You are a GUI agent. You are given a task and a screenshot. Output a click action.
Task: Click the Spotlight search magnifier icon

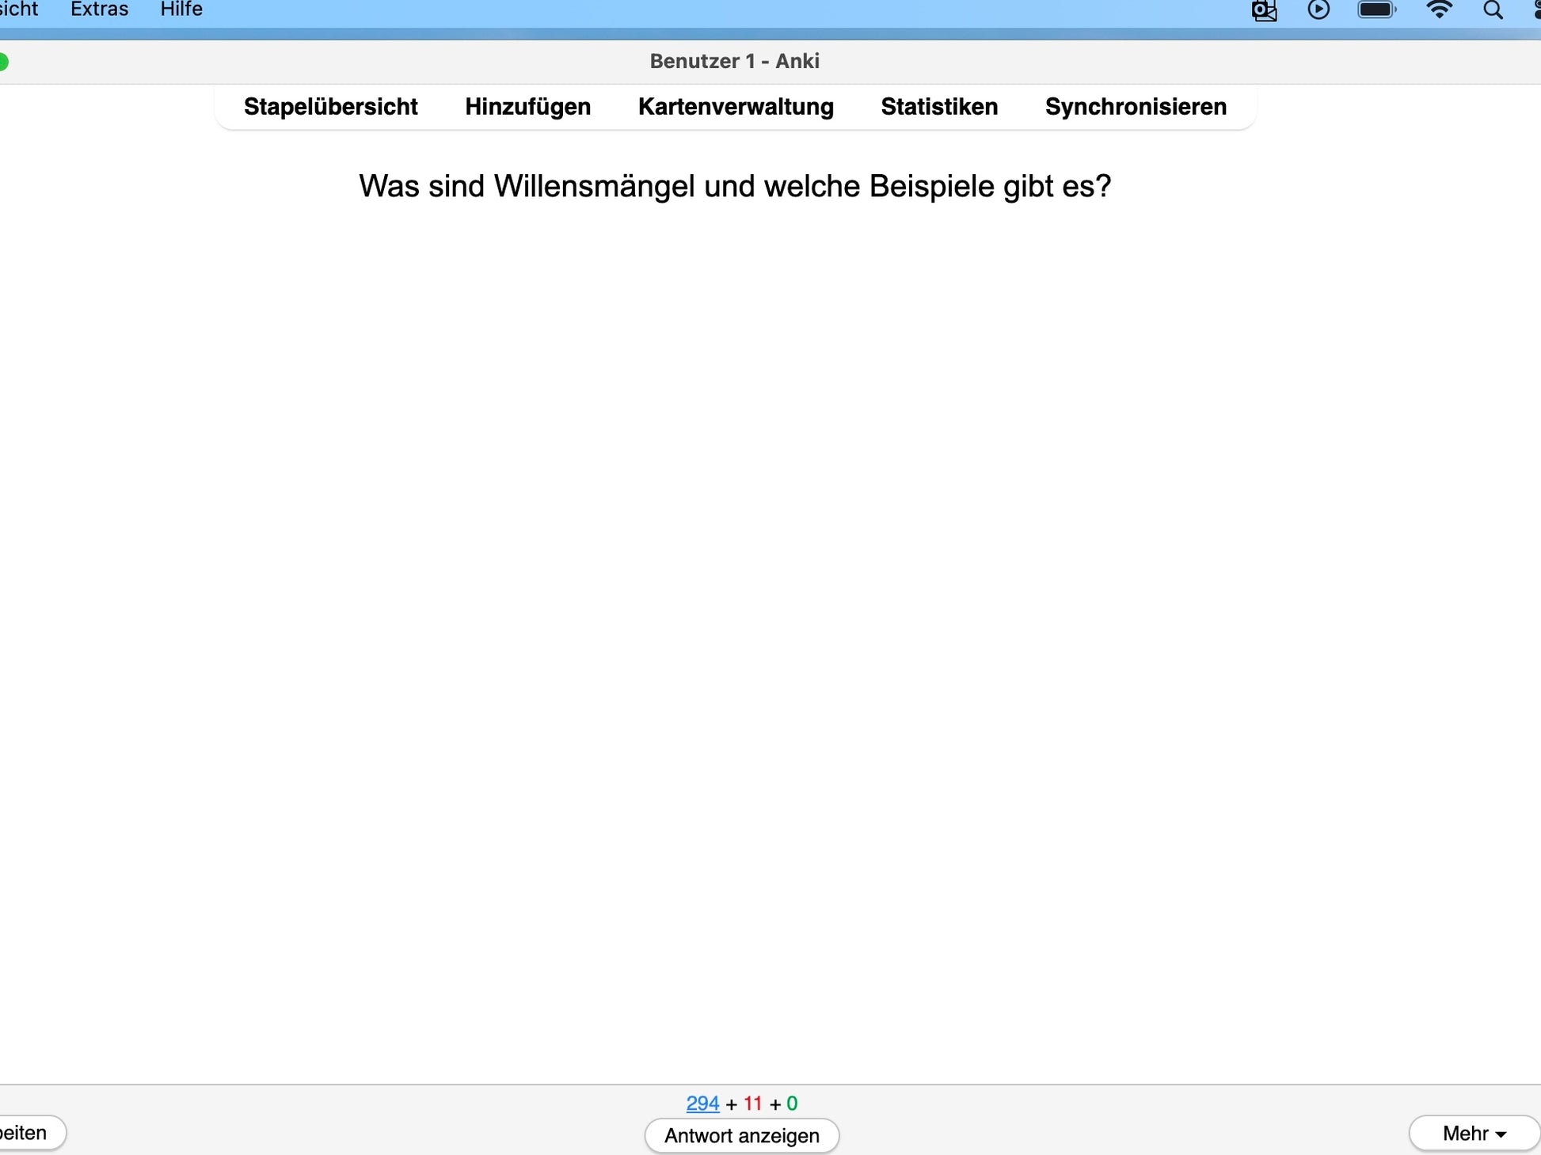coord(1493,9)
